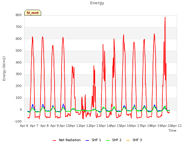
Task: Click the red Net Radiation legend swatch
Action: pyautogui.click(x=54, y=141)
